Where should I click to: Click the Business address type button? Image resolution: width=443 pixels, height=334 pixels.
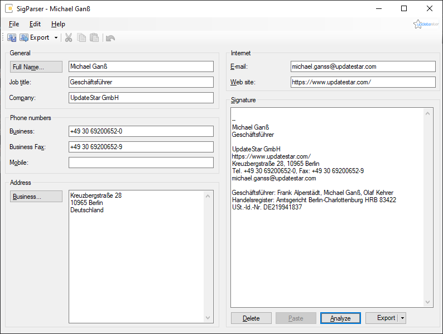[x=36, y=197]
